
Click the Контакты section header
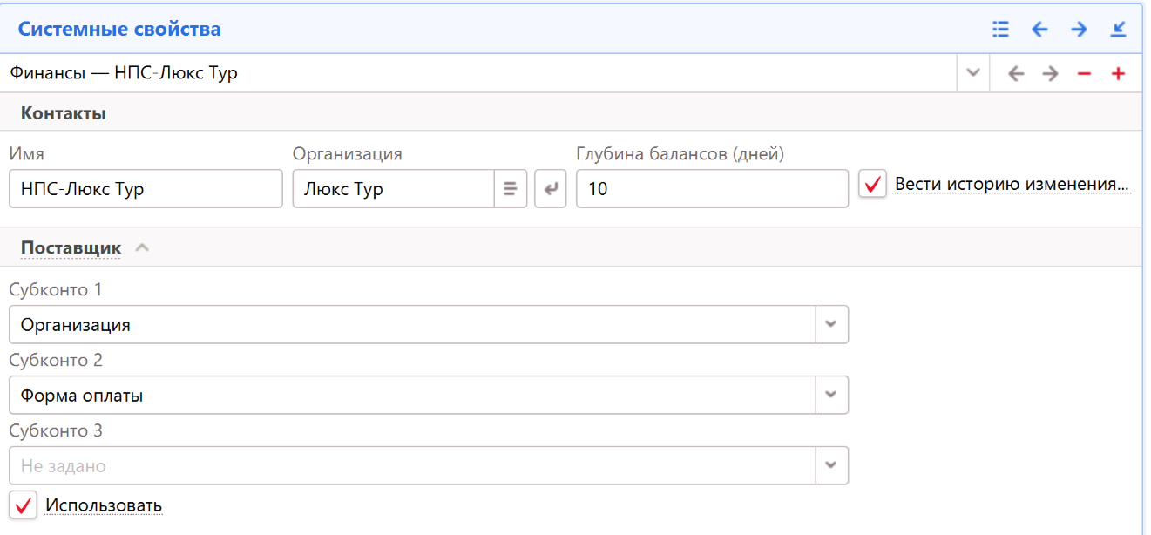tap(64, 113)
